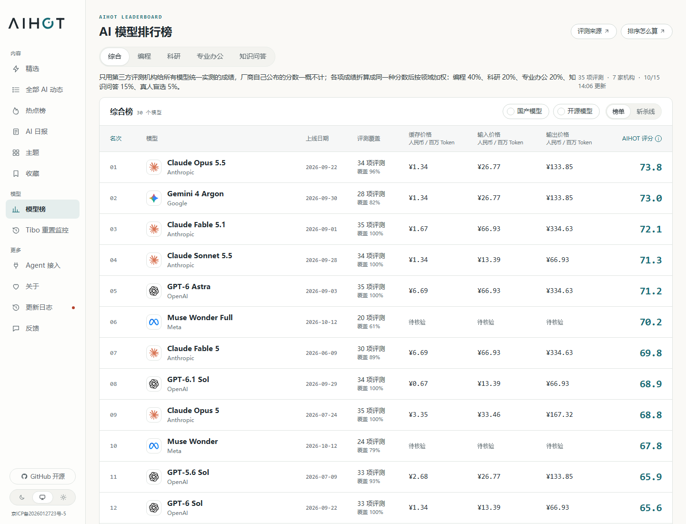Switch to the 科研 tab

point(174,56)
